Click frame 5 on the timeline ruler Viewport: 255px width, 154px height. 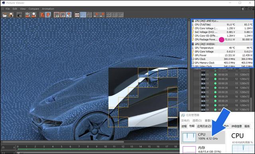pos(61,147)
